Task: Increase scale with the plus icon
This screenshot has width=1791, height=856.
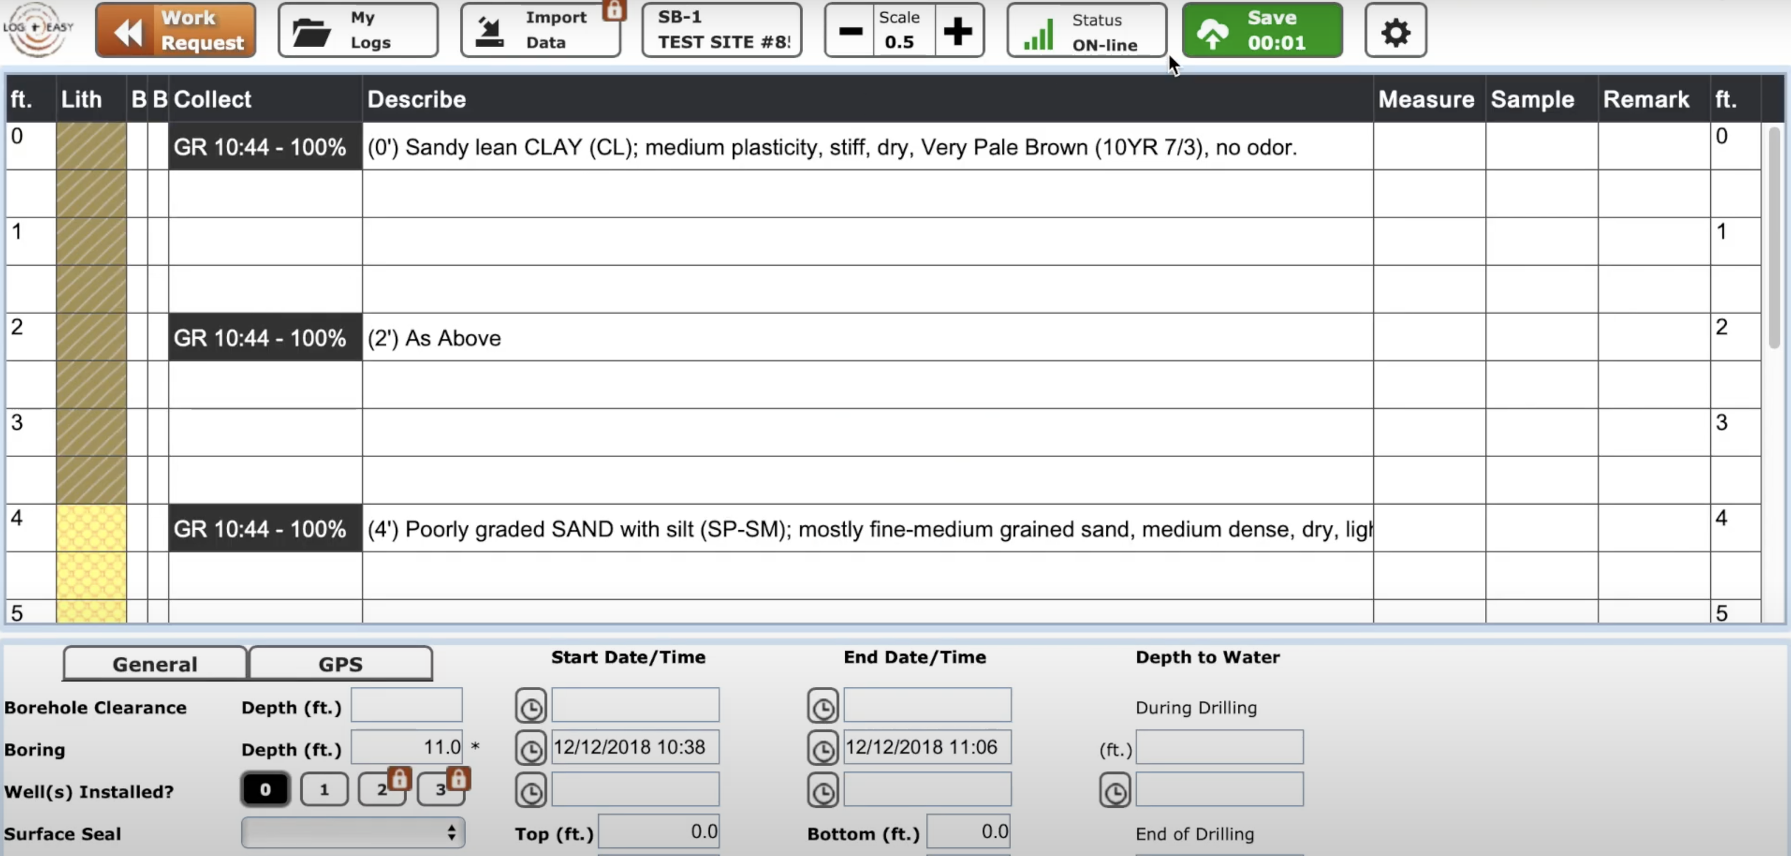Action: [x=958, y=32]
